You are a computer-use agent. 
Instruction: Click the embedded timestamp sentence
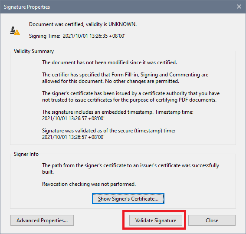coord(118,115)
